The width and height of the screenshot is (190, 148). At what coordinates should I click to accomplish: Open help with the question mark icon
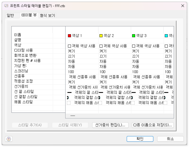pos(9,139)
